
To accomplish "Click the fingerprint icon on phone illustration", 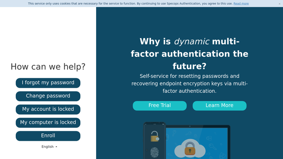I will (155, 152).
